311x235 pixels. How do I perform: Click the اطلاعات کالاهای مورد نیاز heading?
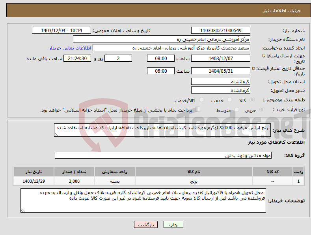pyautogui.click(x=276, y=142)
